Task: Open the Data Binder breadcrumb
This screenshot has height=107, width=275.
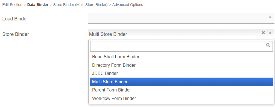Action: [38, 5]
